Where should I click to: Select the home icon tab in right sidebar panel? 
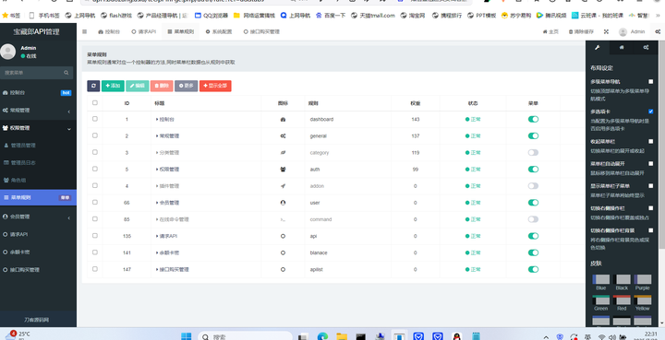622,47
